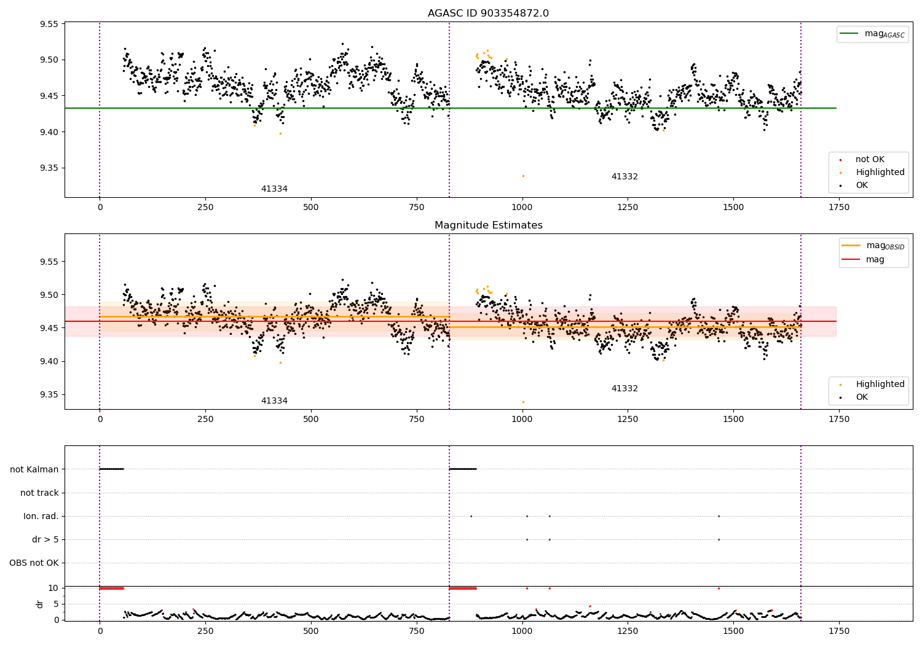The width and height of the screenshot is (922, 645).
Task: Click the 'not Kalman' axis label
Action: (x=34, y=469)
